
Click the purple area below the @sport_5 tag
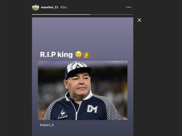82,131
